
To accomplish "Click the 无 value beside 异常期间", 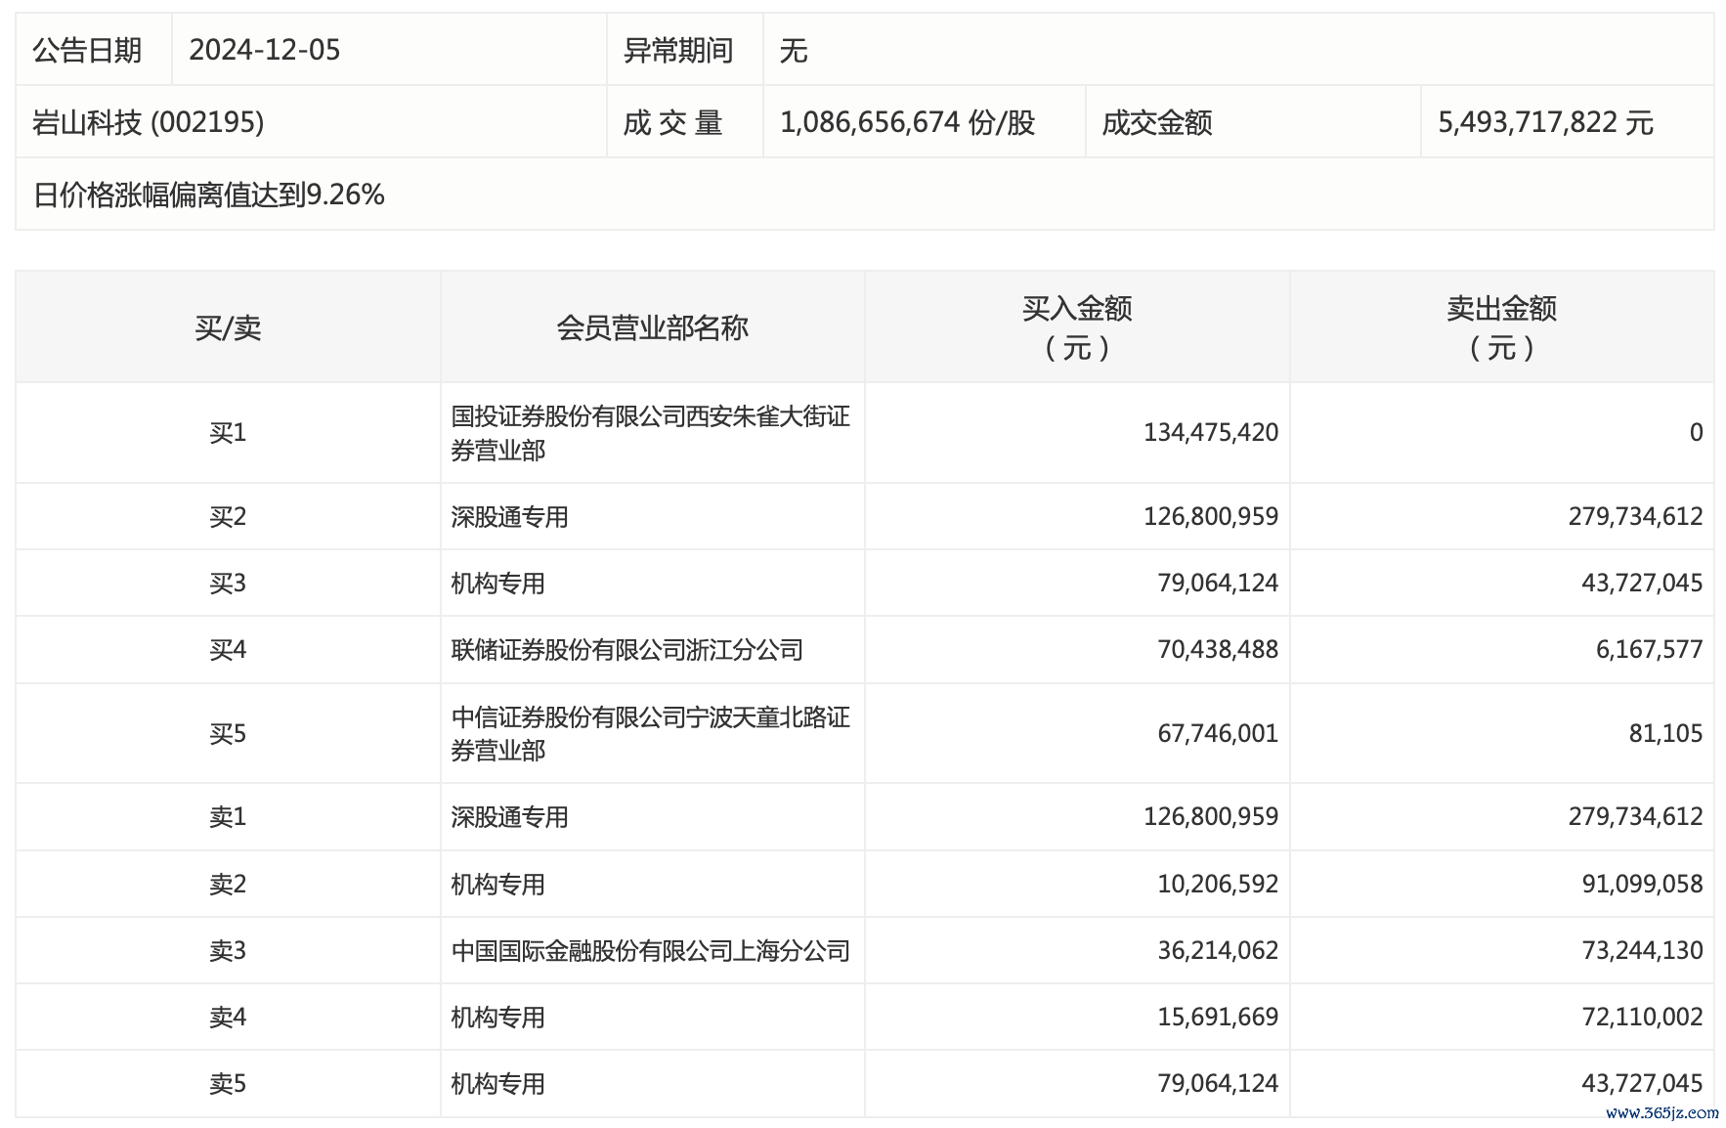I will tap(794, 50).
